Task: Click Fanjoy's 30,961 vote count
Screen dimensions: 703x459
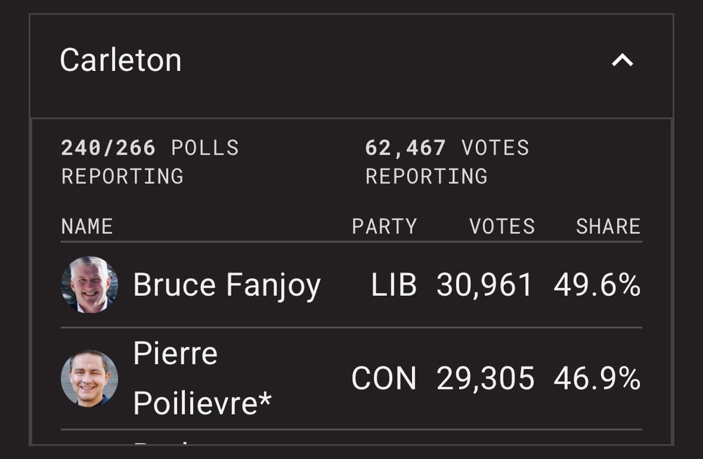Action: tap(484, 285)
